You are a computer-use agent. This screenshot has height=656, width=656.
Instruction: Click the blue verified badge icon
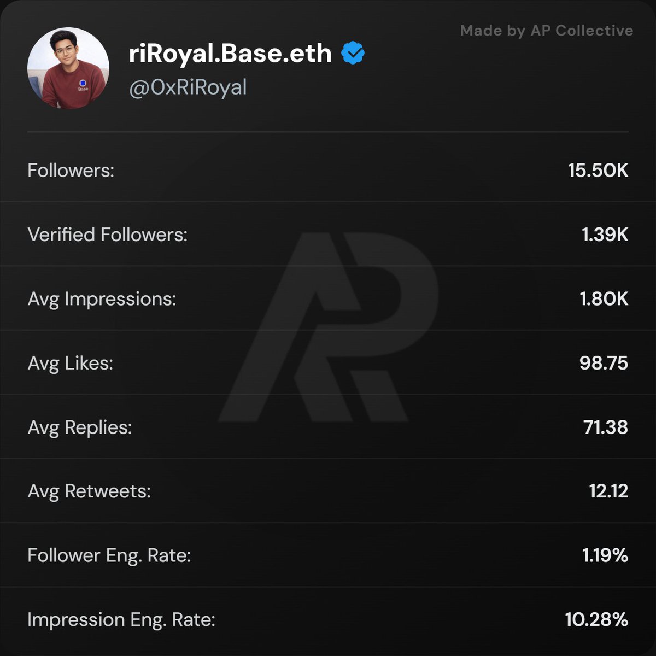point(353,53)
